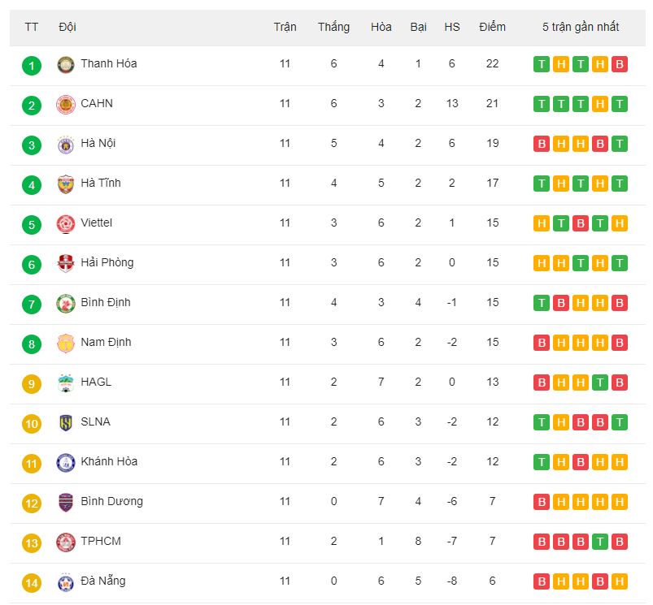The image size is (653, 605).
Task: Select the TPHCM team logo
Action: pos(65,542)
